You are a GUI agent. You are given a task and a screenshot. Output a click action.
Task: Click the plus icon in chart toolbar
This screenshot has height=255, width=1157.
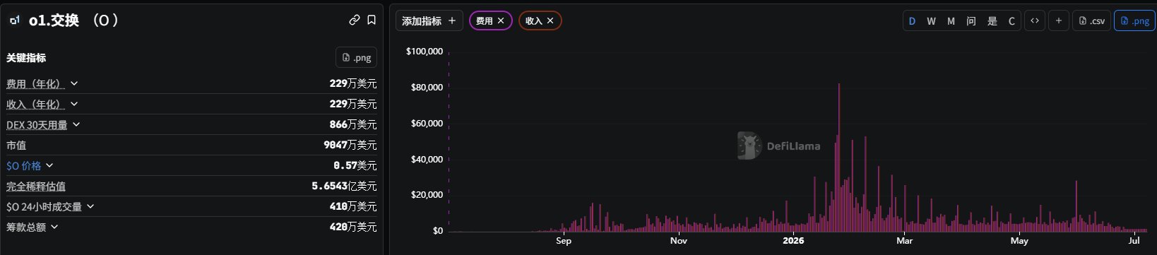1058,20
